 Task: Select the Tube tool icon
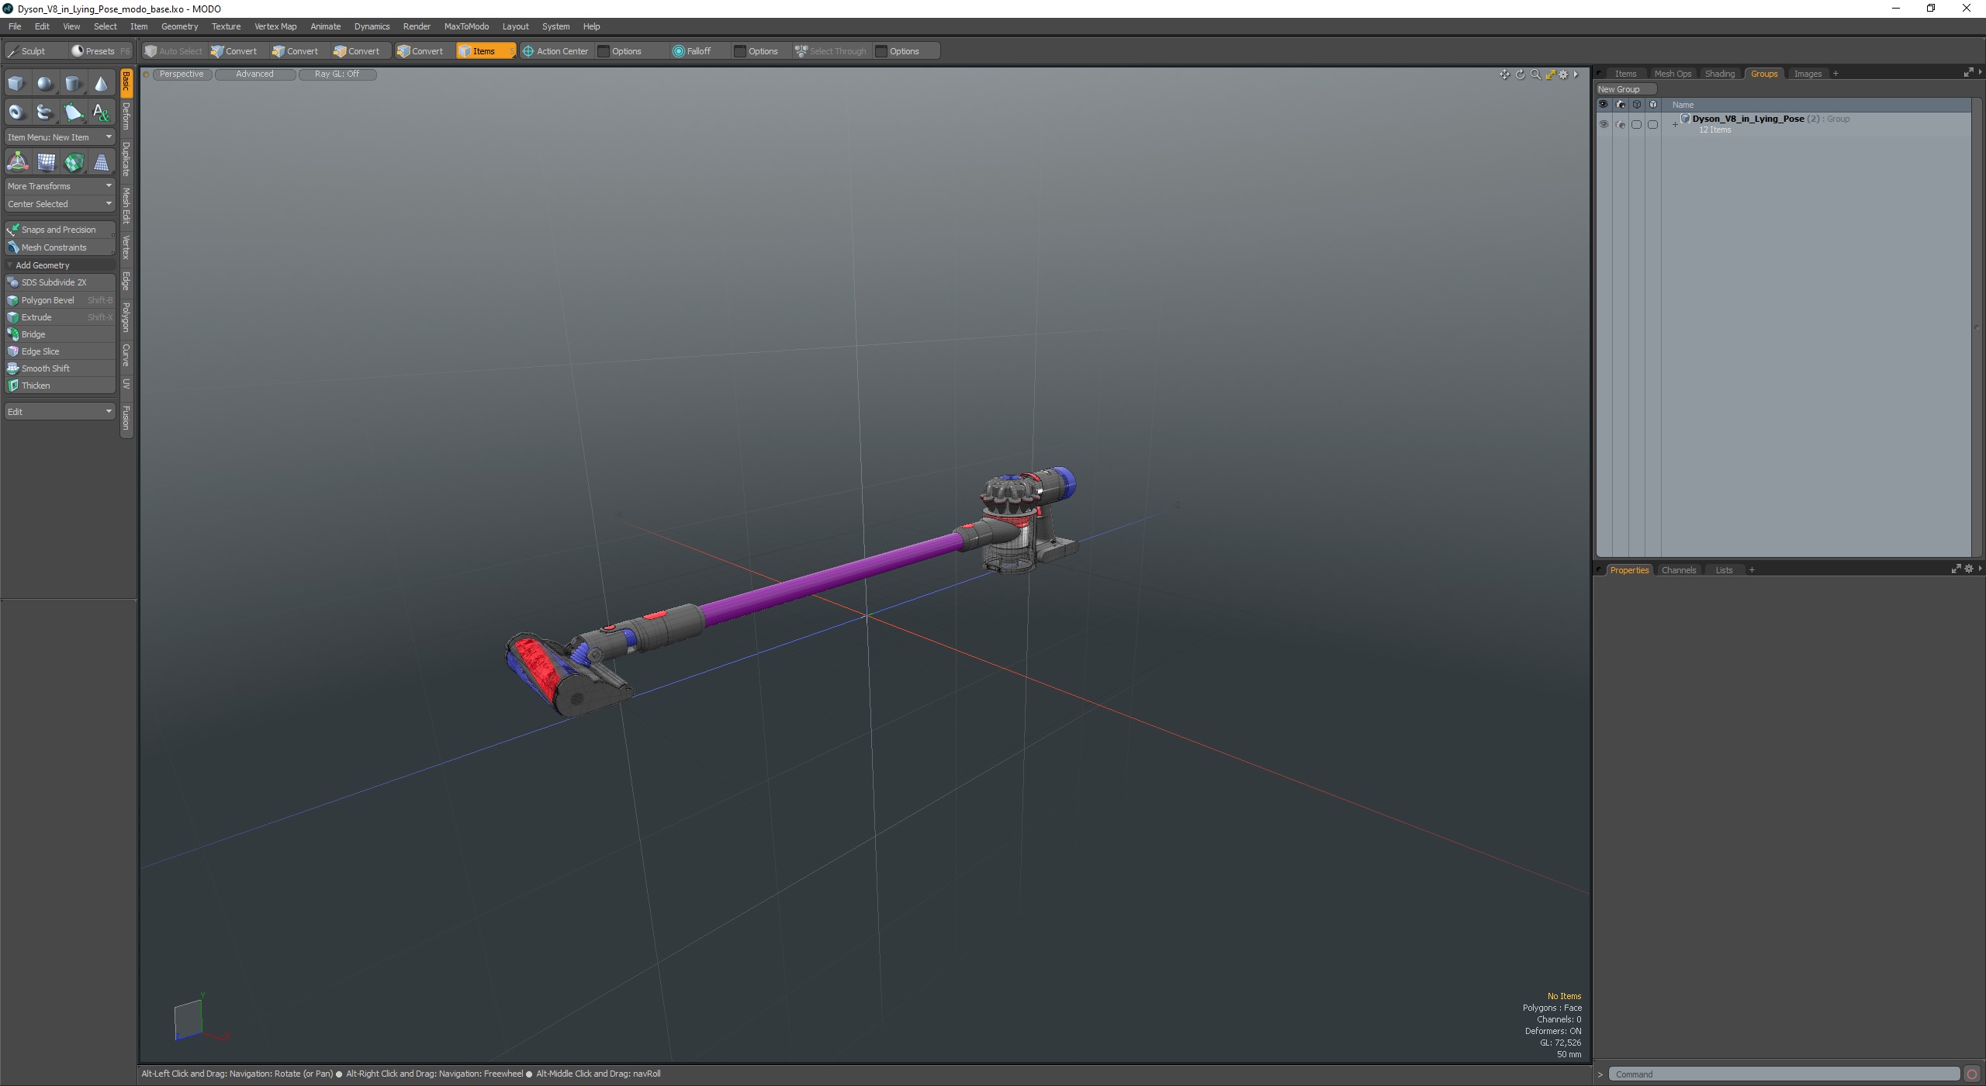[45, 112]
